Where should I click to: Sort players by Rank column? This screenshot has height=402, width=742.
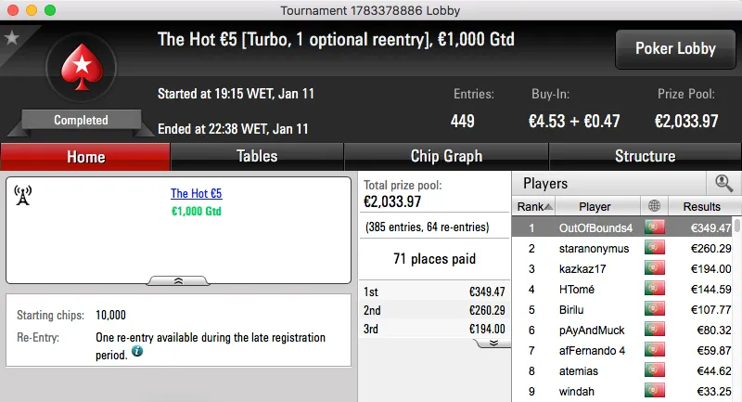(535, 206)
